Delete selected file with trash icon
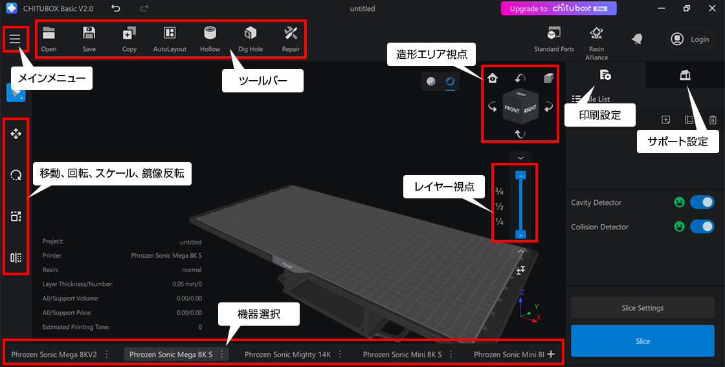The height and width of the screenshot is (367, 725). [713, 120]
